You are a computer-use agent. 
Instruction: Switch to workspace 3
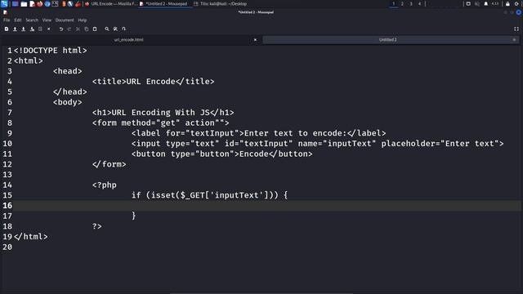click(411, 3)
